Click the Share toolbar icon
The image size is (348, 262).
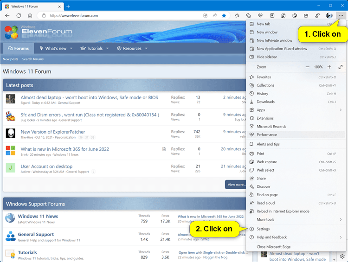pyautogui.click(x=306, y=15)
